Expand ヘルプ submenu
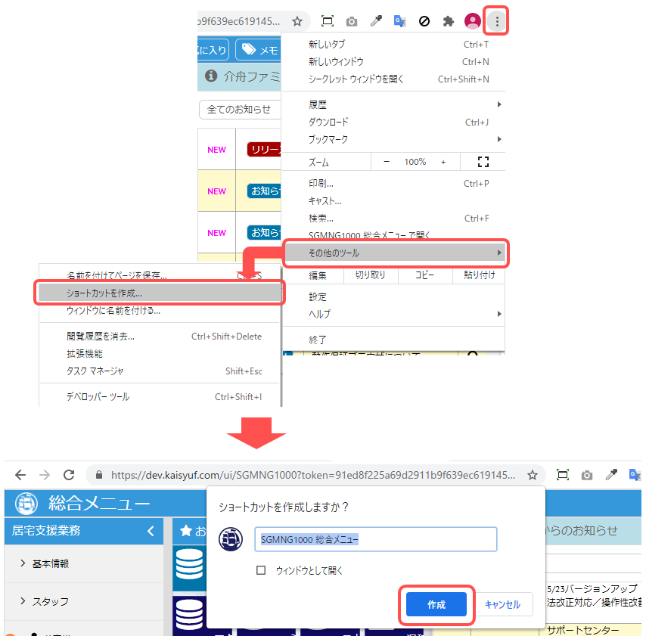646x636 pixels. (x=393, y=315)
